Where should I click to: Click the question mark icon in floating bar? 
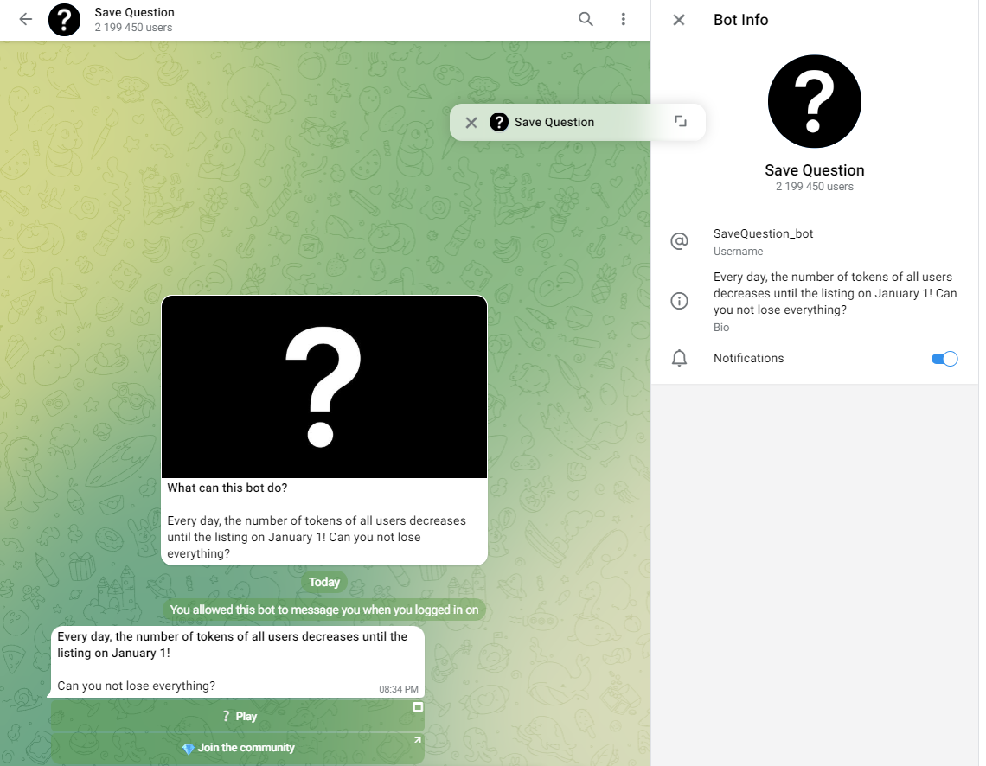(499, 122)
